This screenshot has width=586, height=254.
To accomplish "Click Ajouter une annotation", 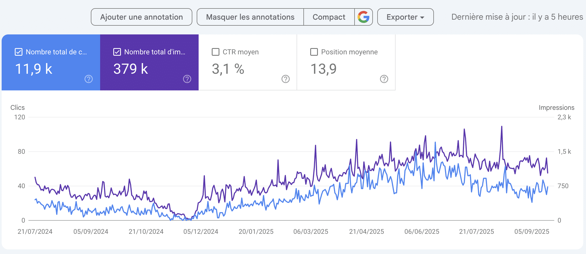I will [x=141, y=17].
